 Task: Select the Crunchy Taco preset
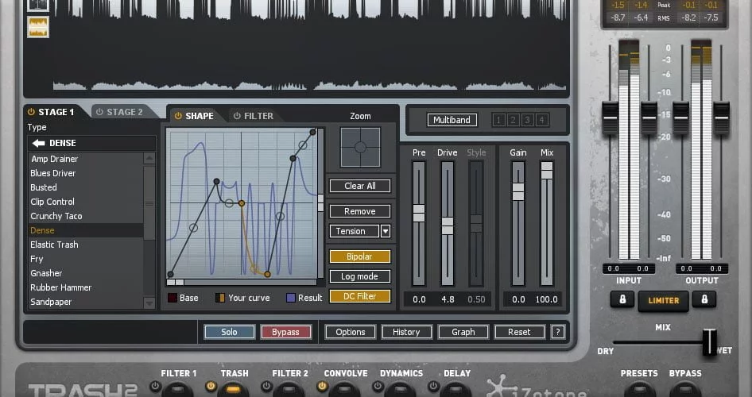click(85, 216)
